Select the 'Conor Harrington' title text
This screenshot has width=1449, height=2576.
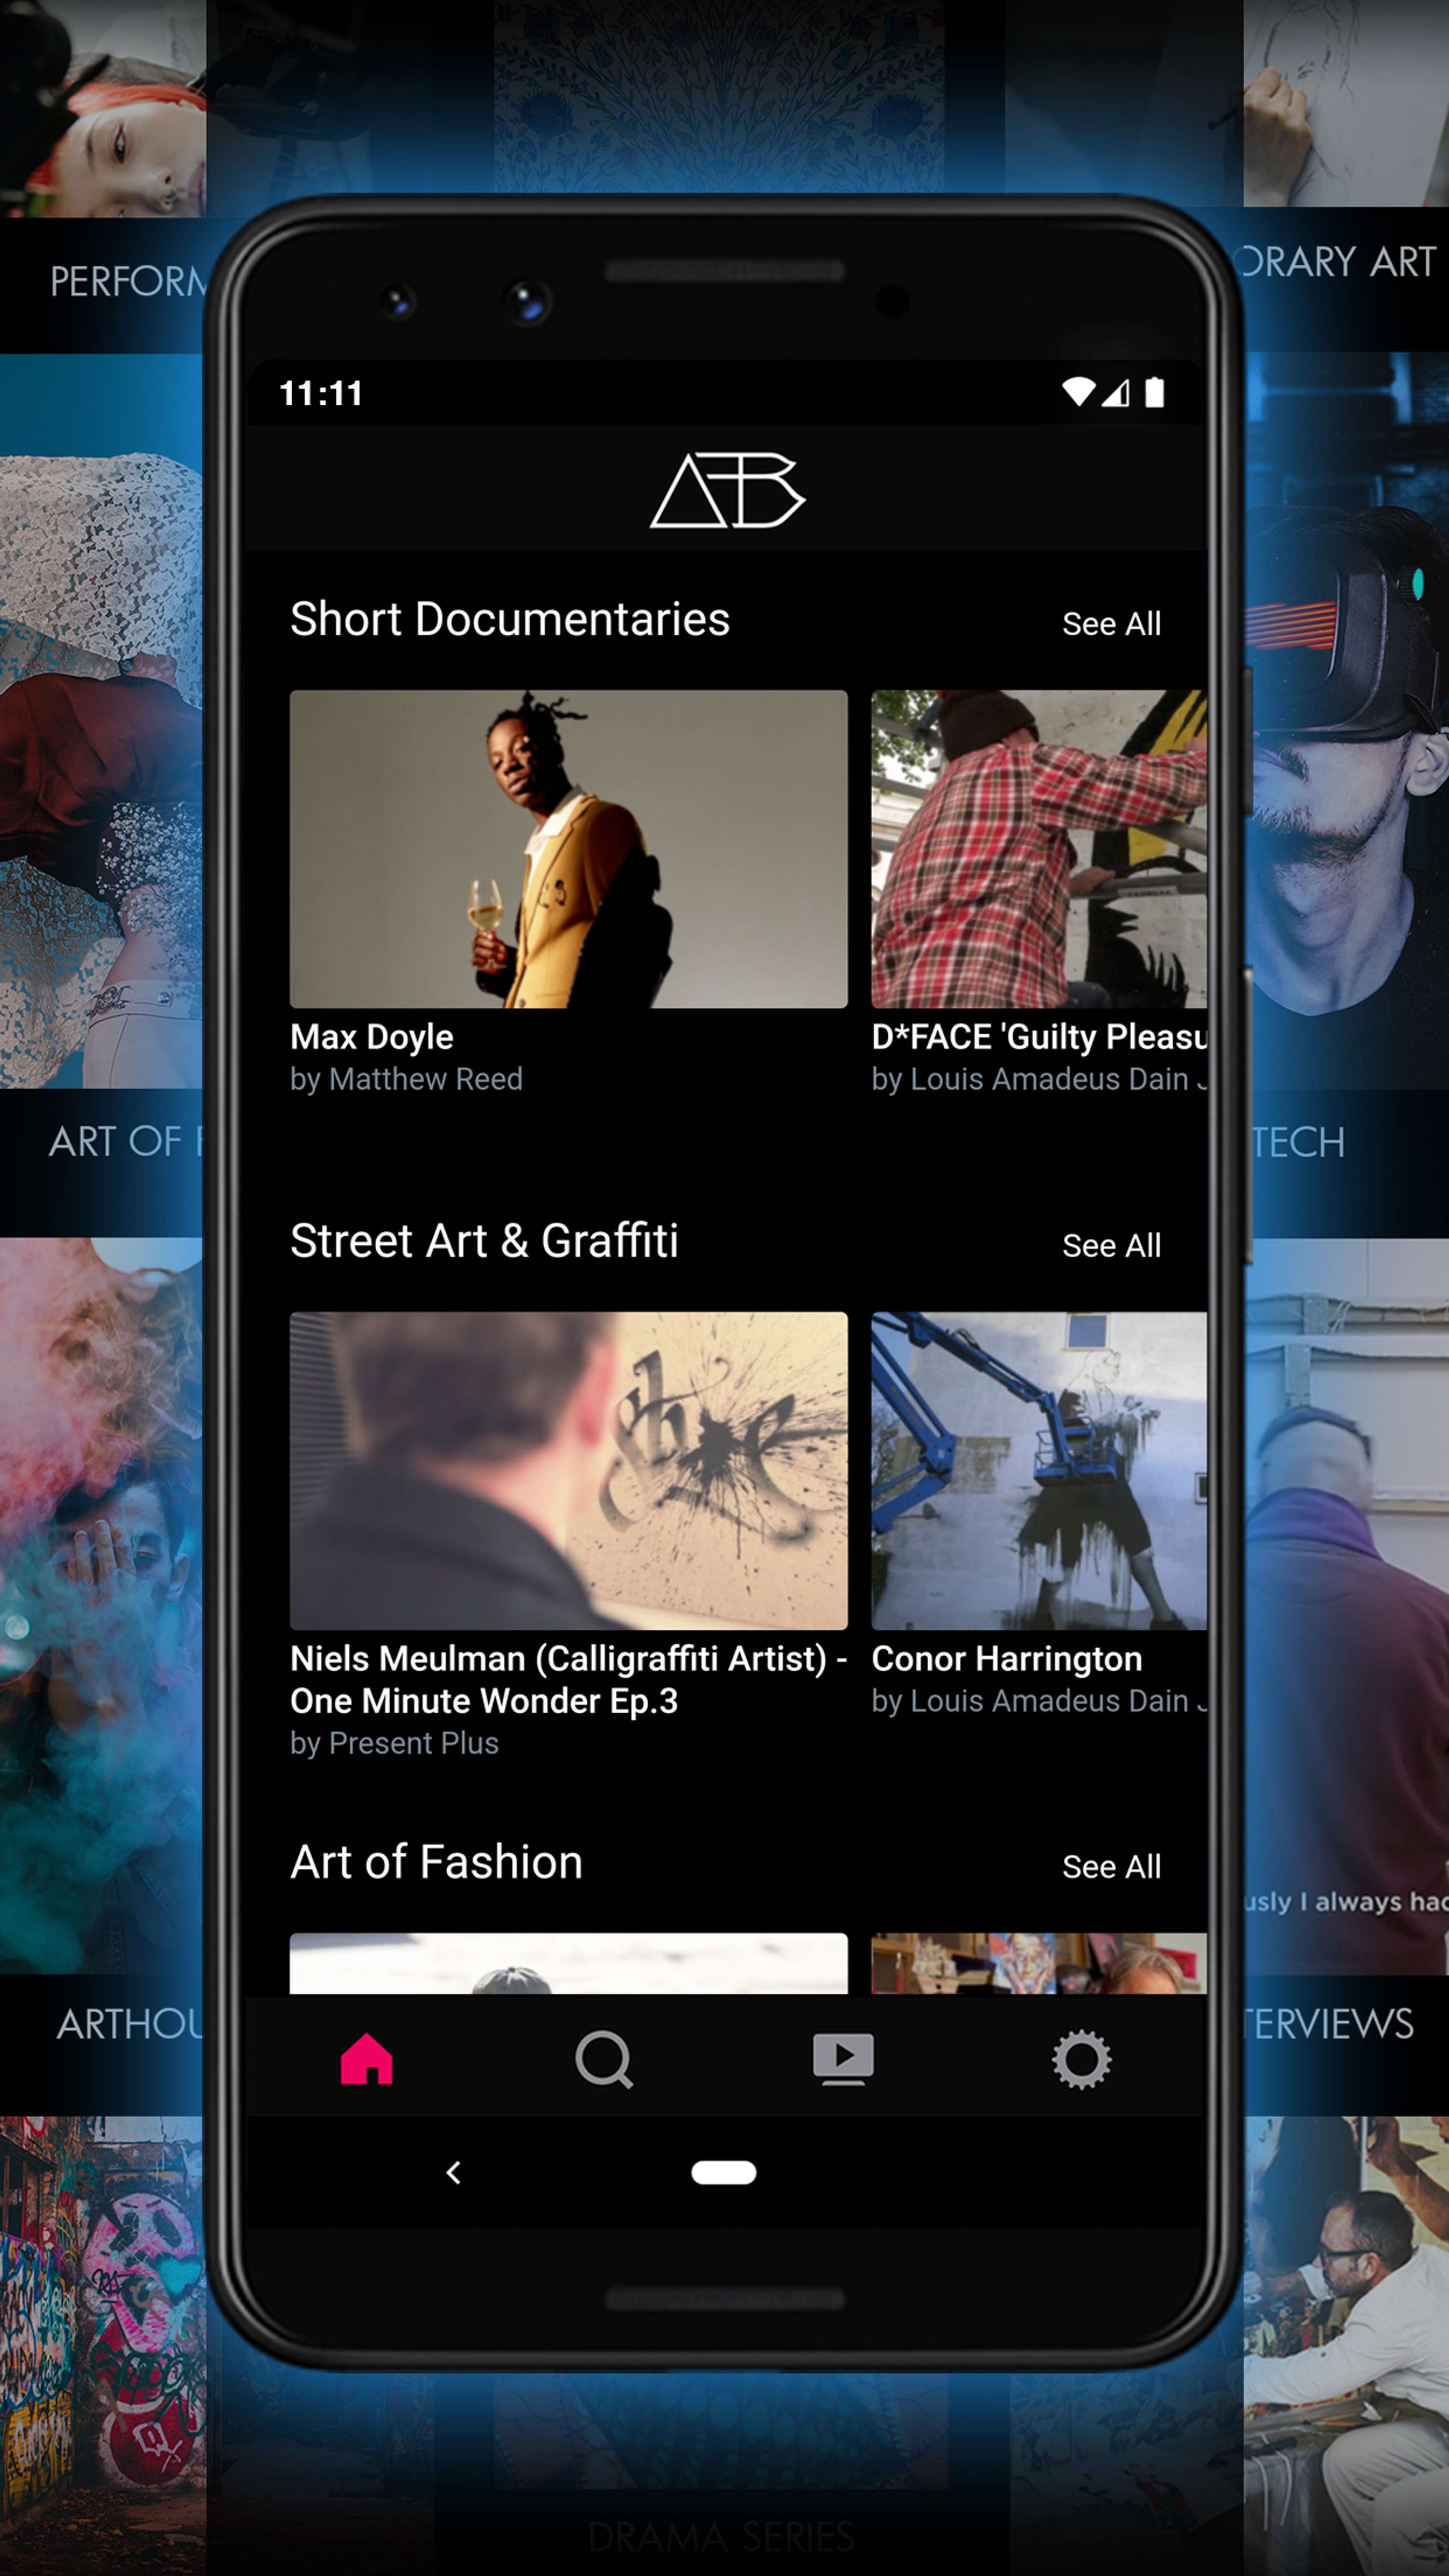[1006, 1660]
